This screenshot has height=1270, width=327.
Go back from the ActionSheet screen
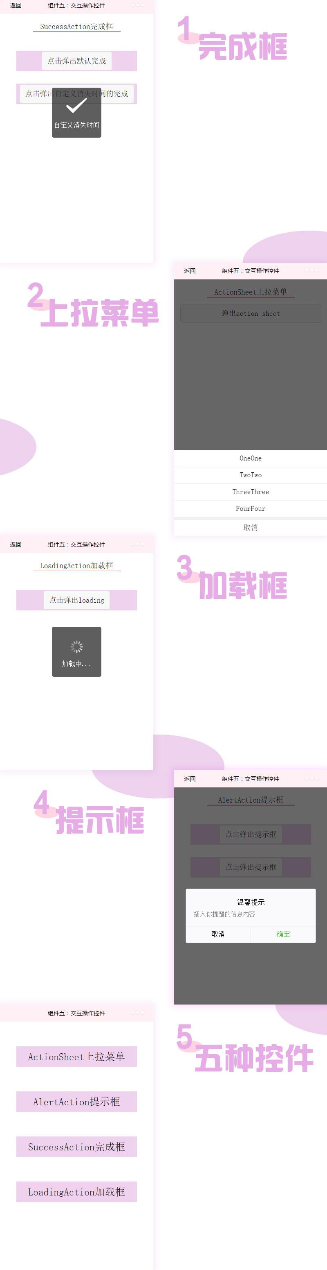190,271
